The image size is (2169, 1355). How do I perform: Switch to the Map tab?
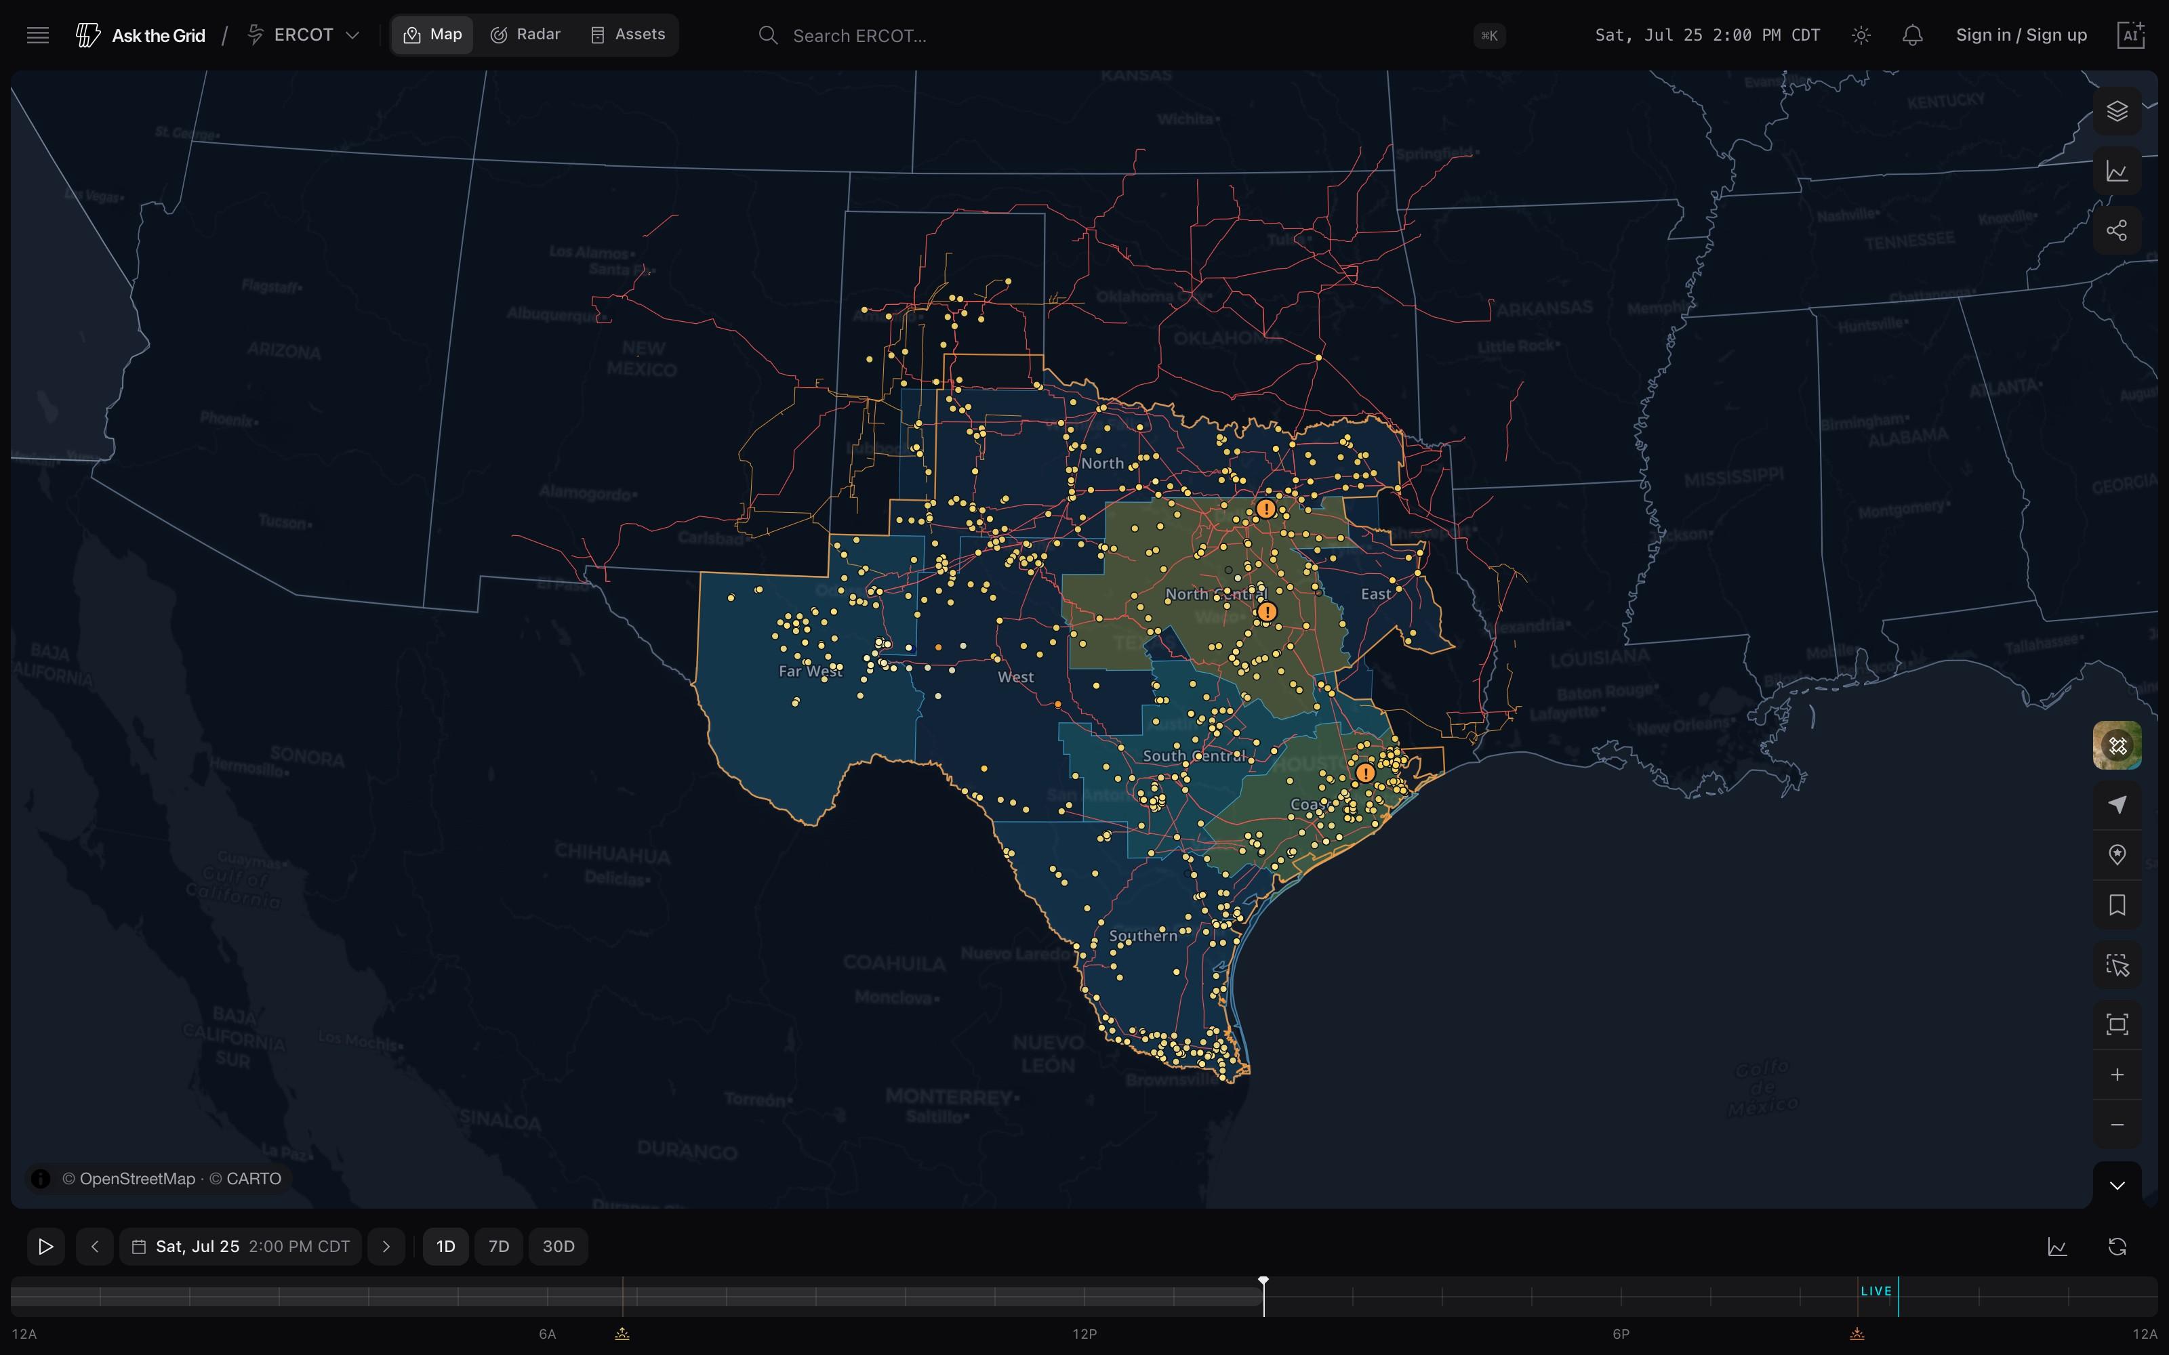pyautogui.click(x=433, y=35)
